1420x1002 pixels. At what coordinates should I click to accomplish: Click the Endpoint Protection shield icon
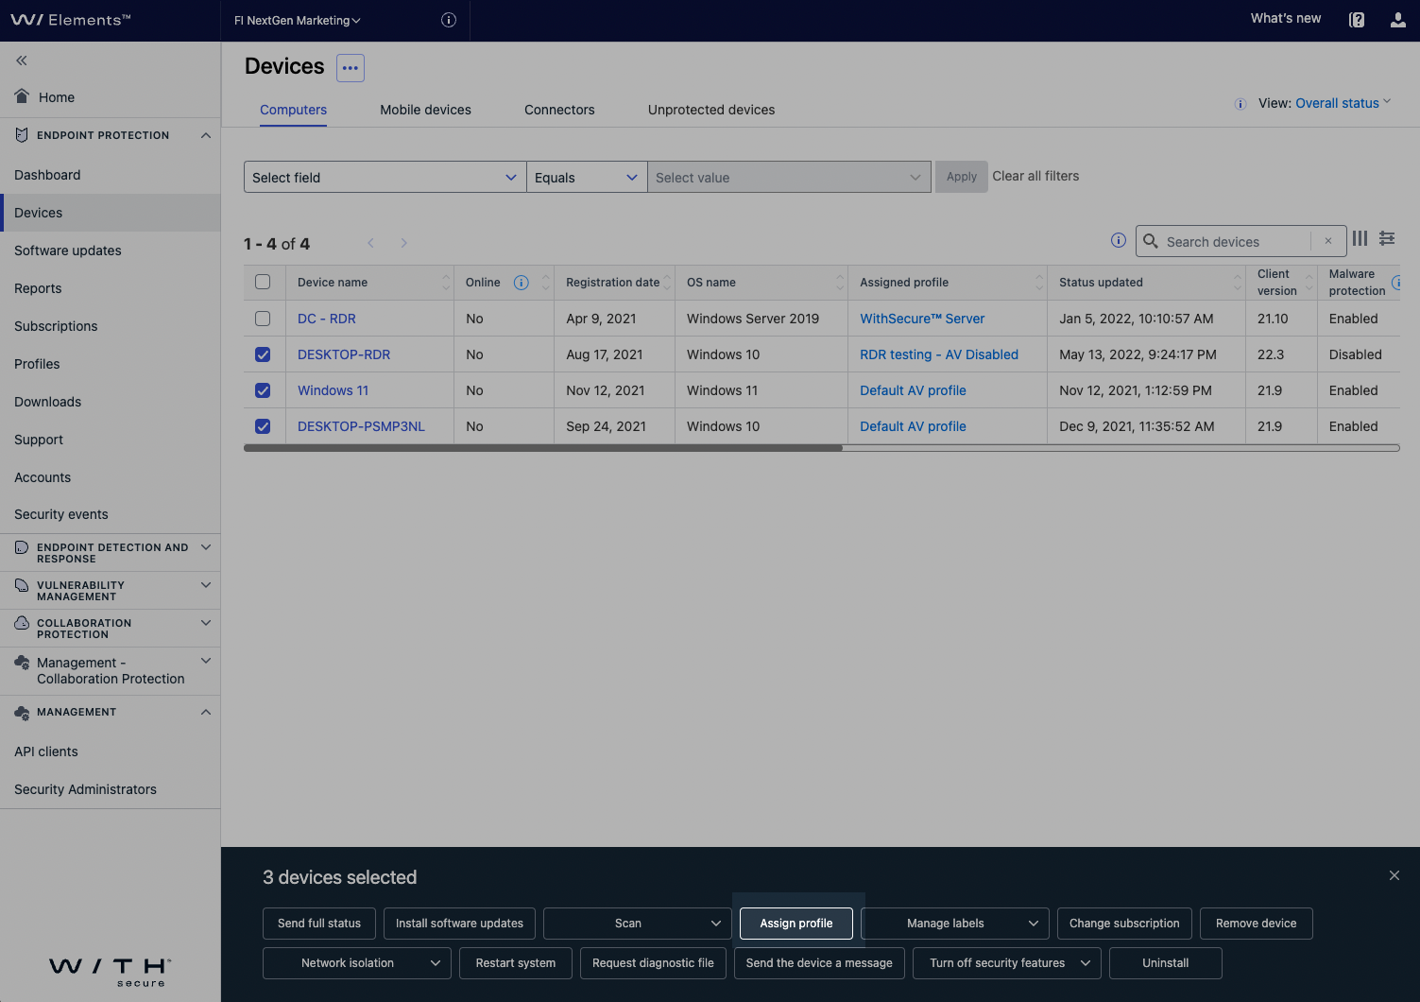pyautogui.click(x=21, y=134)
